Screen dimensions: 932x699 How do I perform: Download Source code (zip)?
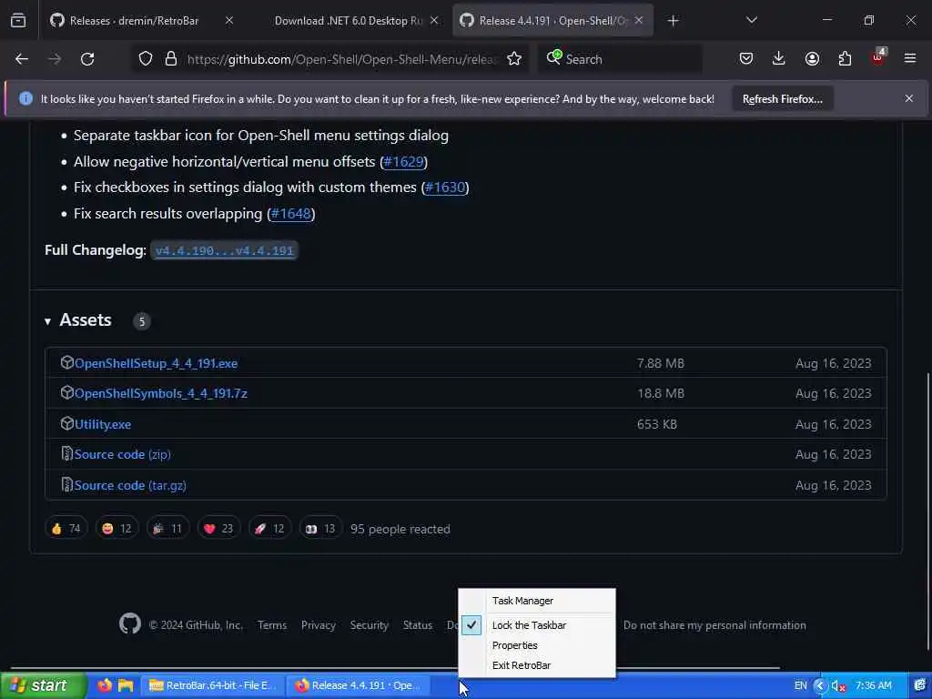[x=123, y=454]
